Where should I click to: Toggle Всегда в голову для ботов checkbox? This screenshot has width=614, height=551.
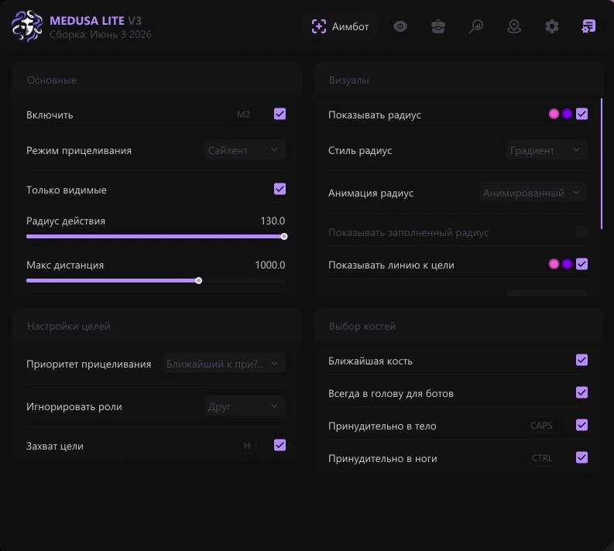pyautogui.click(x=582, y=392)
